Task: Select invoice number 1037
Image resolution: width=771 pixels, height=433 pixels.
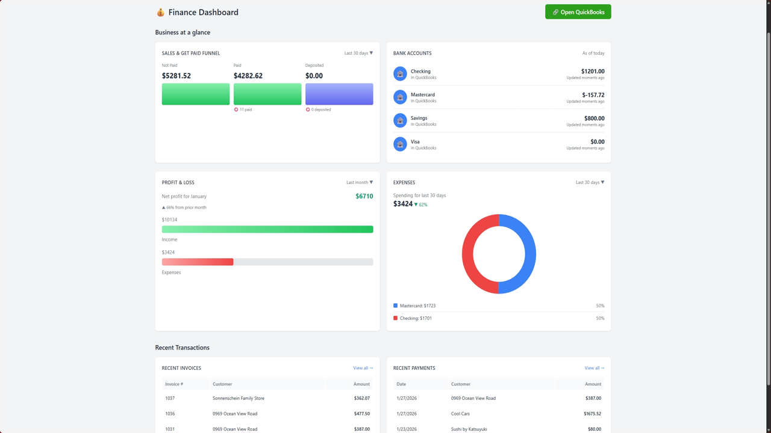Action: [170, 398]
